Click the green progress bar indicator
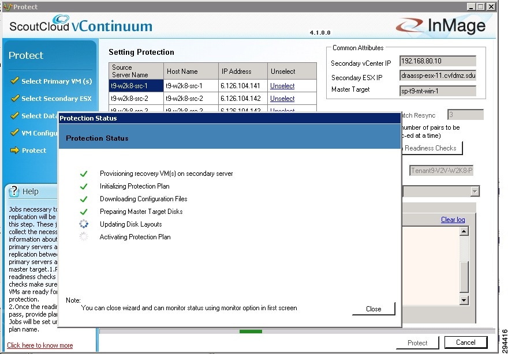 tap(251, 332)
